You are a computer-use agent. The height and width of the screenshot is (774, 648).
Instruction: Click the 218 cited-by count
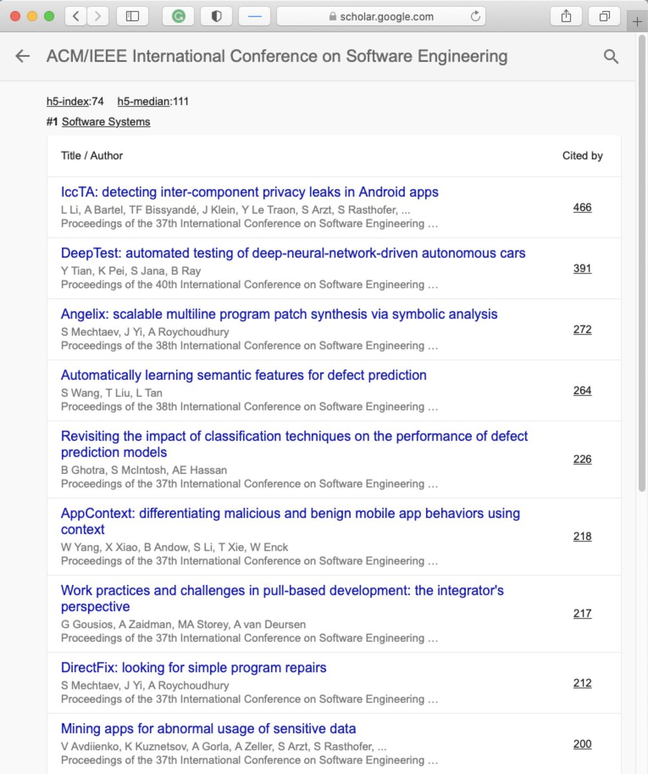point(582,536)
